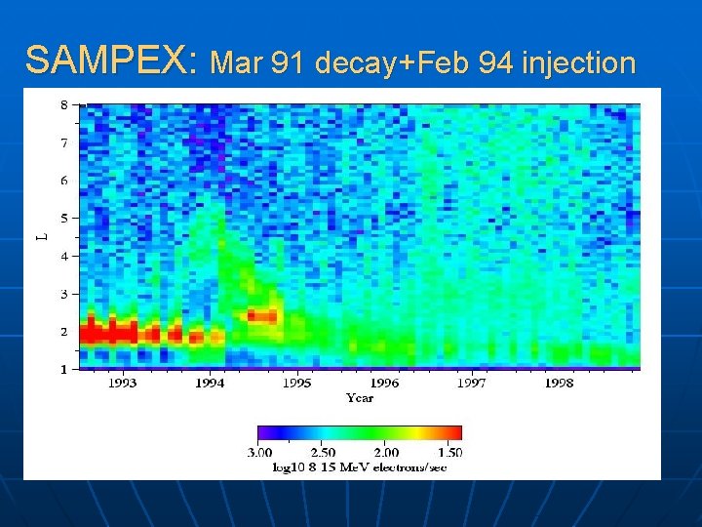Viewport: 702px width, 527px height.
Task: Click the 1996 label on the Year axis
Action: 384,384
